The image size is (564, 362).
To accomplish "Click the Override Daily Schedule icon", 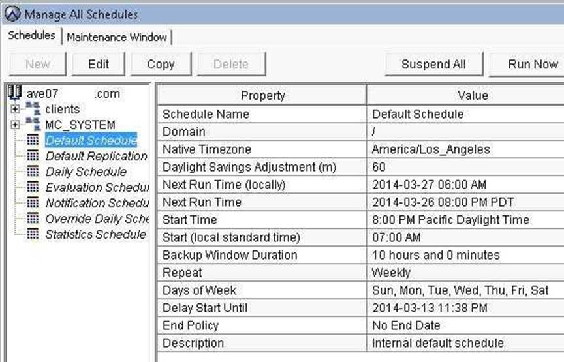I will (x=33, y=219).
